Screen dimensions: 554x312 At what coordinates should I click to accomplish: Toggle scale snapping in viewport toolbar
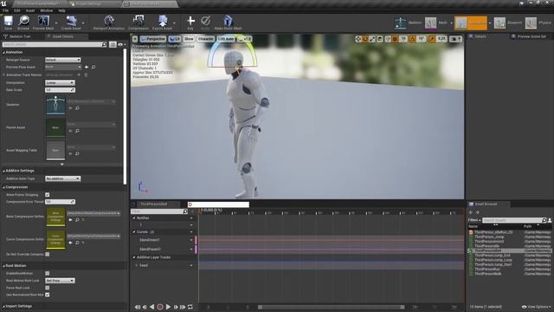(432, 39)
